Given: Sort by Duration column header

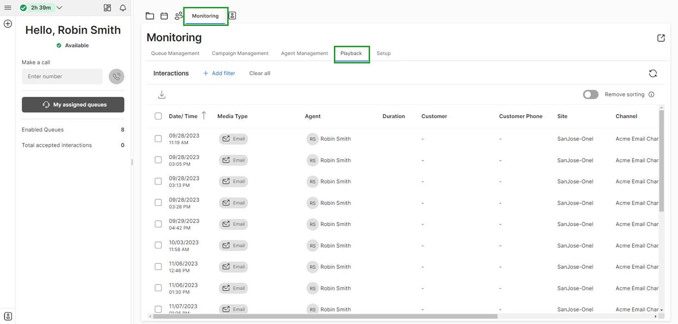Looking at the screenshot, I should (394, 116).
